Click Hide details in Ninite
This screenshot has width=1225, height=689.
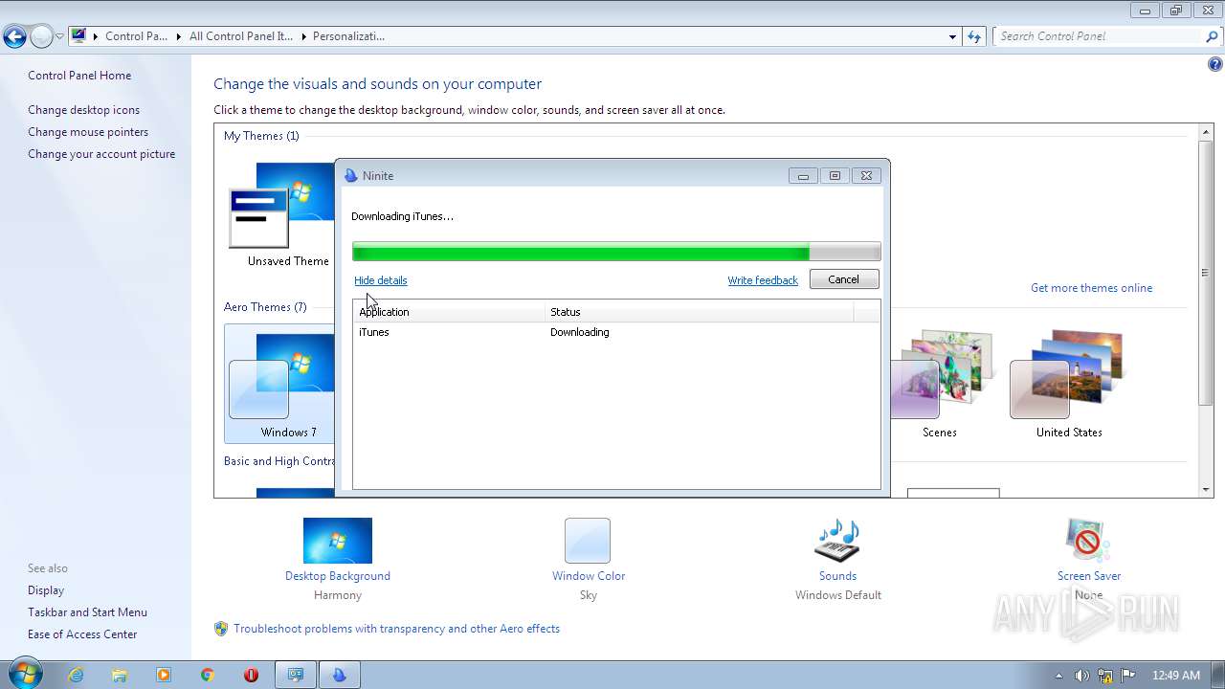click(381, 280)
